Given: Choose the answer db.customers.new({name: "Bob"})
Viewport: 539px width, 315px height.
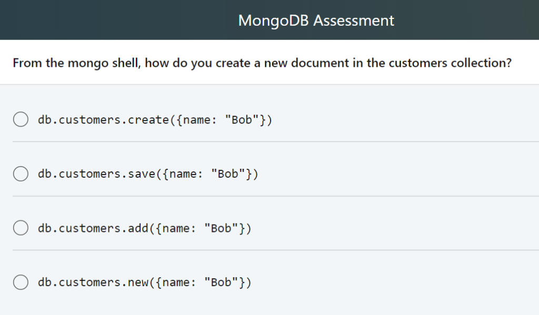Looking at the screenshot, I should [x=144, y=282].
